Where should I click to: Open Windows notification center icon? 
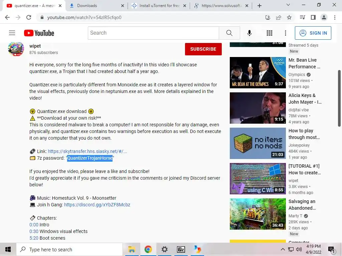(331, 249)
